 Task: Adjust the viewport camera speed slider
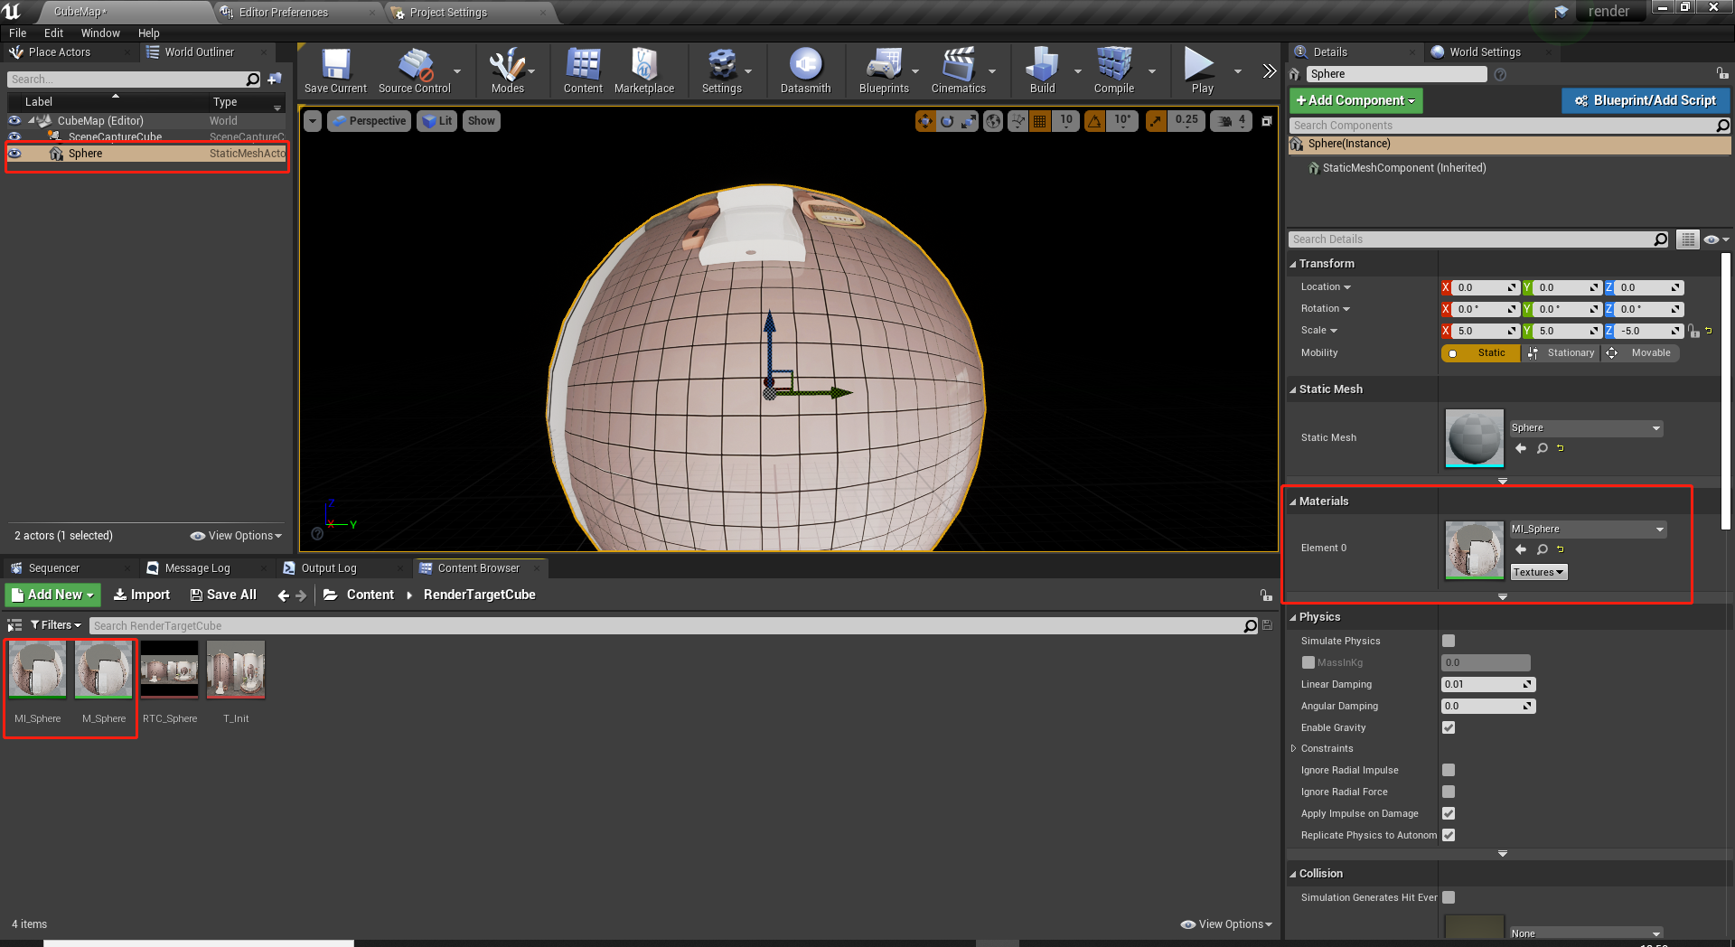coord(1230,120)
